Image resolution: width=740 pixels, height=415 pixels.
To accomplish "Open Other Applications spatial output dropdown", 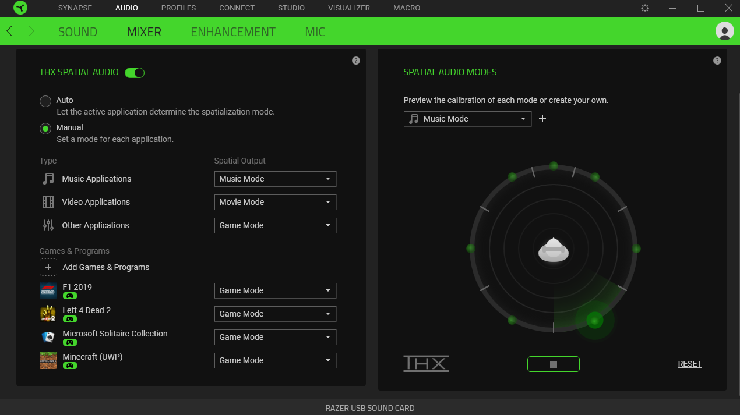I will 275,225.
